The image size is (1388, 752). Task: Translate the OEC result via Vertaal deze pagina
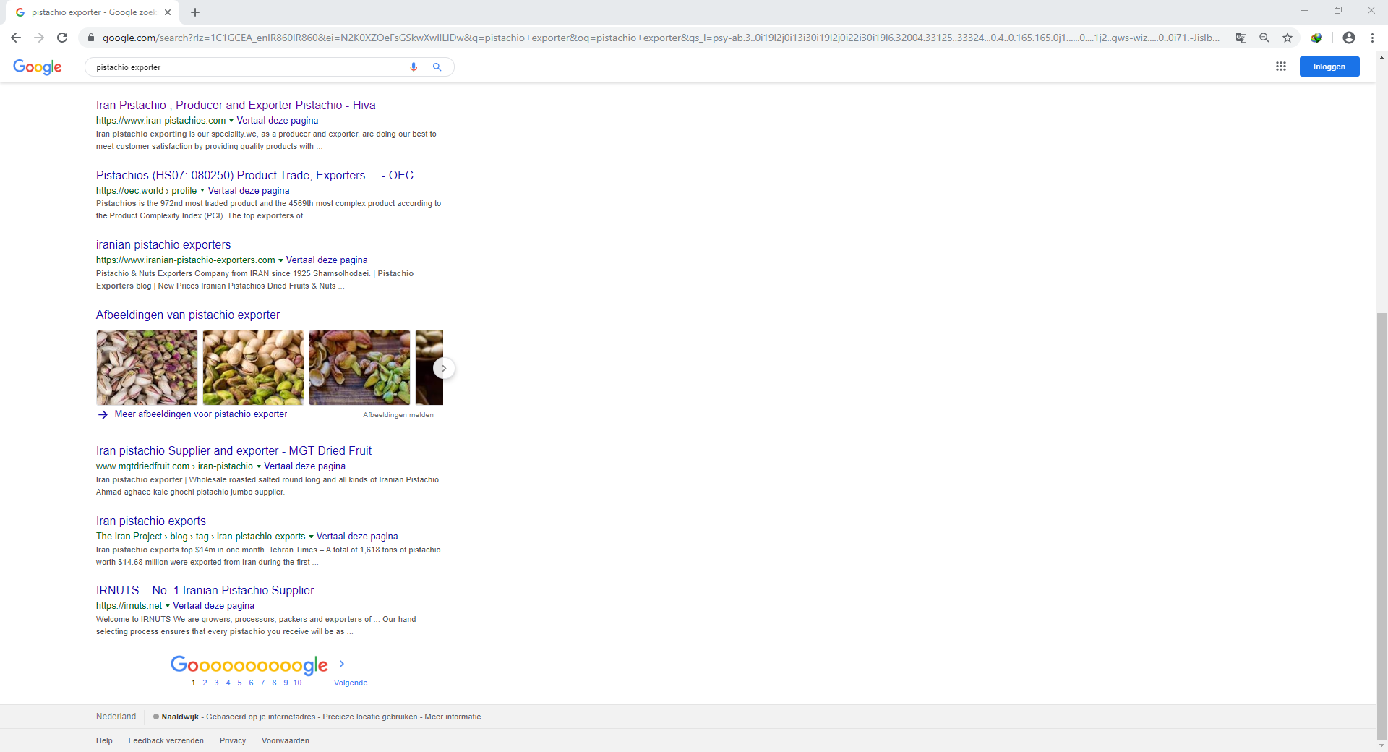click(249, 191)
